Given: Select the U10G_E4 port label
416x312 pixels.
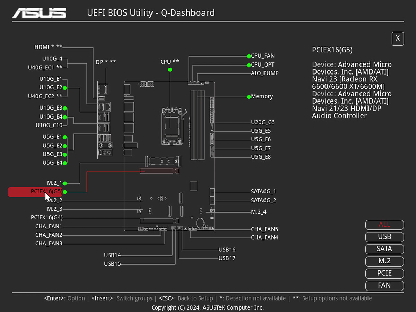Looking at the screenshot, I should [x=51, y=117].
